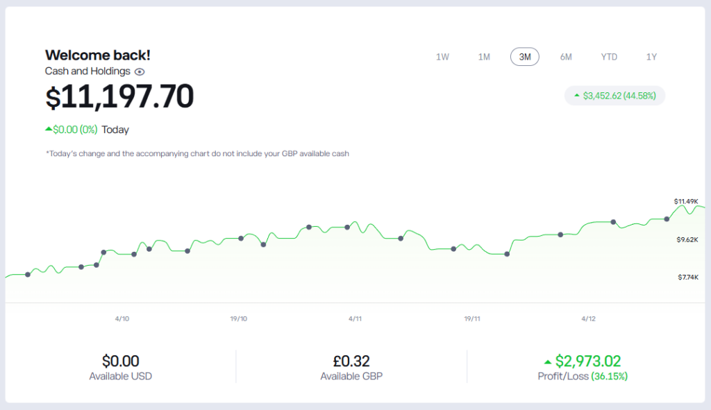Select the 6M time range
Viewport: 711px width, 410px height.
[565, 57]
